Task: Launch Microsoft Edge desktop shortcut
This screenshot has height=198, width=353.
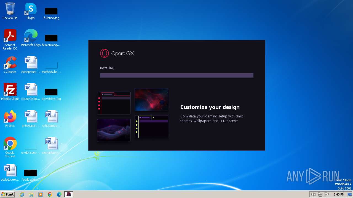Action: 31,38
